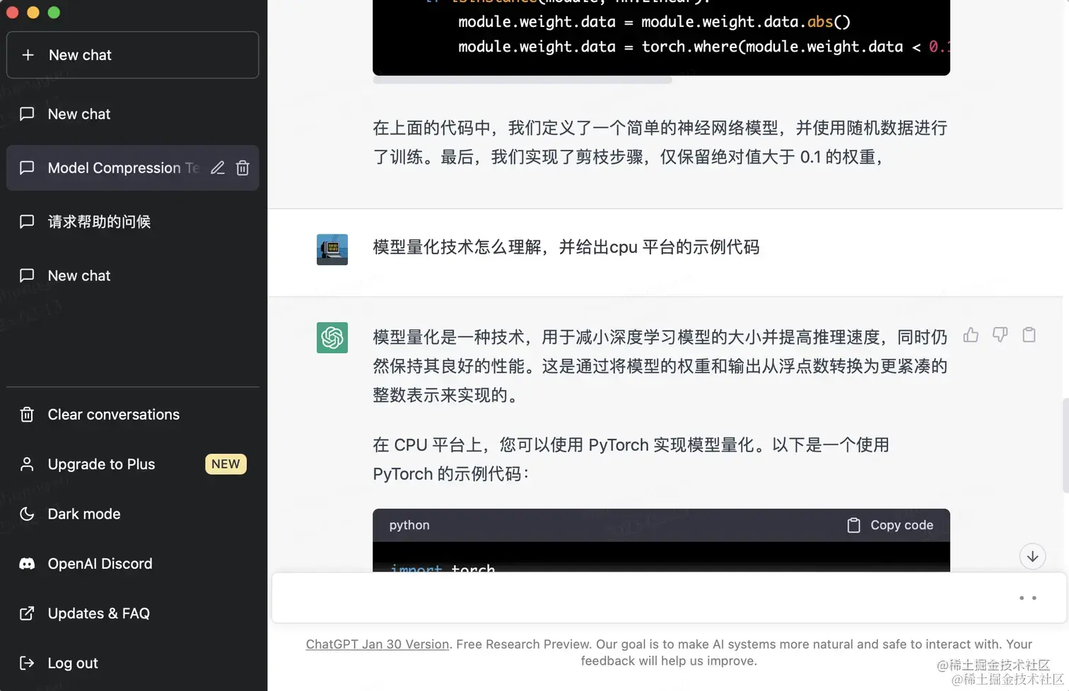
Task: Click the user avatar in the question
Action: (x=332, y=249)
